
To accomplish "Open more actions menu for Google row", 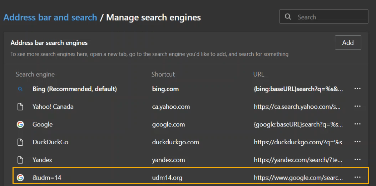I will click(x=357, y=124).
